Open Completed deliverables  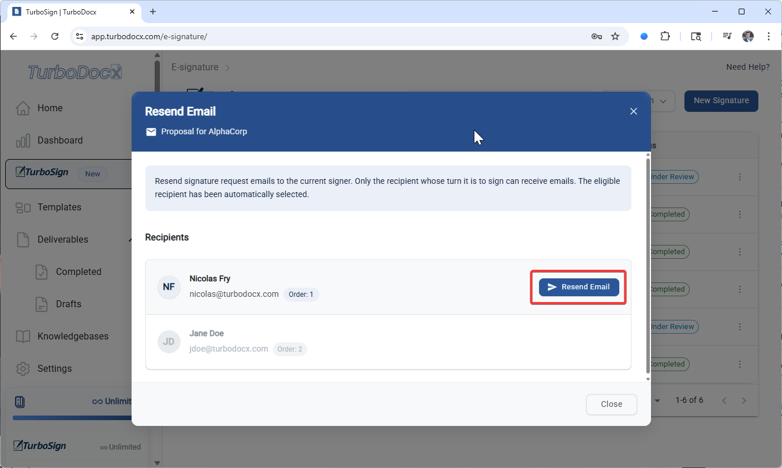coord(78,271)
